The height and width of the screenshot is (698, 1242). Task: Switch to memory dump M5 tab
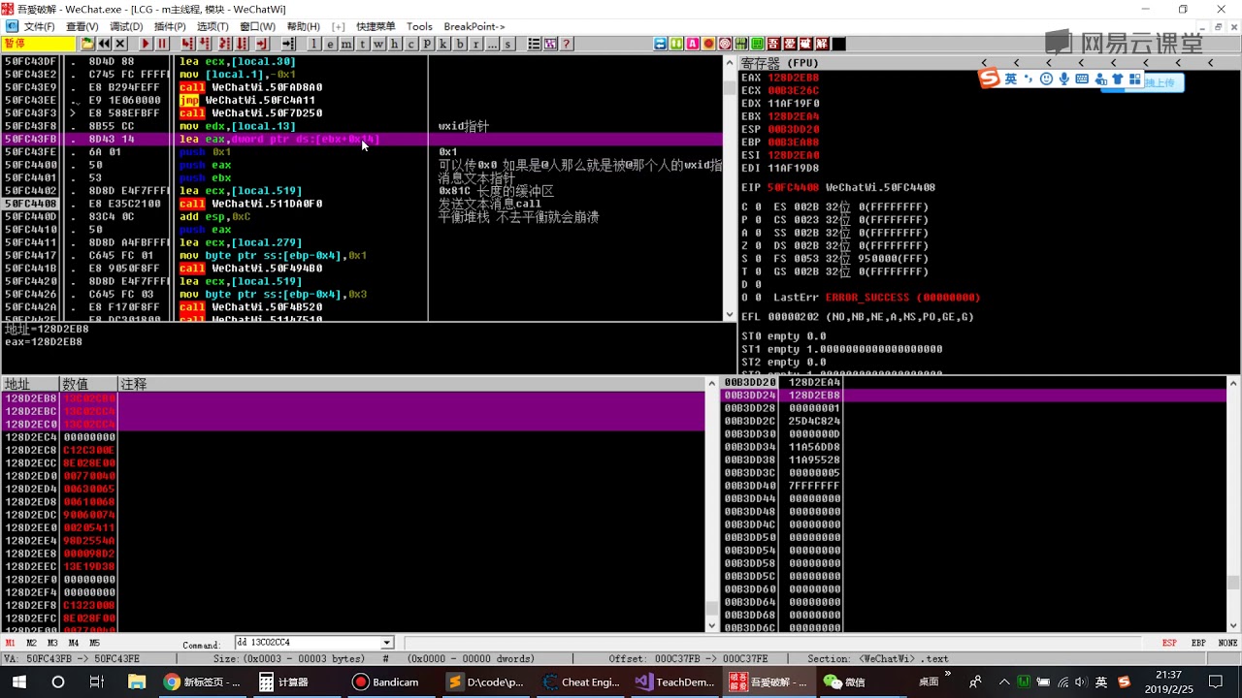(94, 643)
